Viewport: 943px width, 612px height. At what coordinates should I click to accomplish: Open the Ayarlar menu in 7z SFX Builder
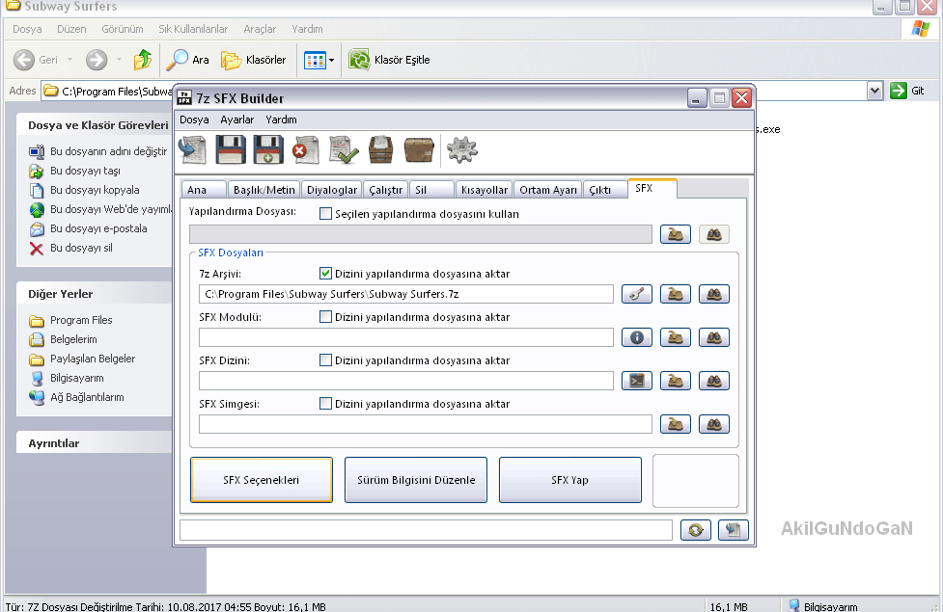pyautogui.click(x=236, y=120)
